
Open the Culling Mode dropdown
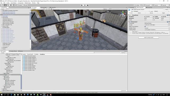click(157, 30)
